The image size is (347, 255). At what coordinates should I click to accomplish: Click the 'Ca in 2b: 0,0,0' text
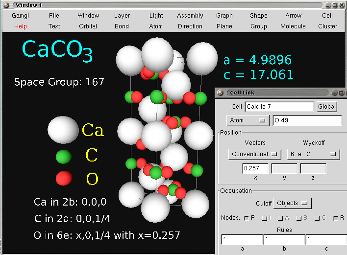point(70,202)
